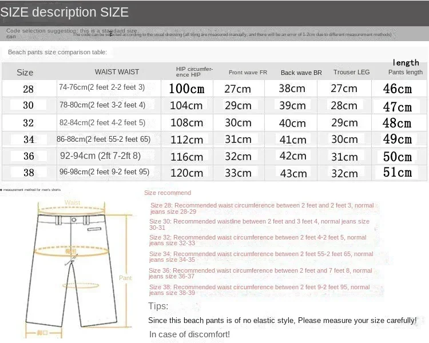Click the 'Front wave FR' column header

248,73
